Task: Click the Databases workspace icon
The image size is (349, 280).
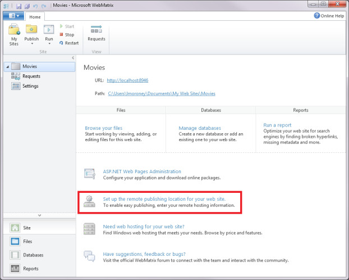Action: (15, 255)
